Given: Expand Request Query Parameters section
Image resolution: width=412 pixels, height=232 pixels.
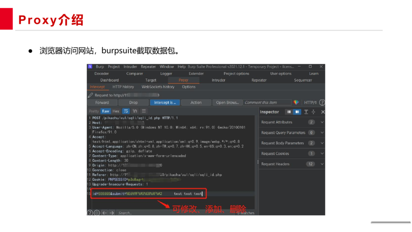Looking at the screenshot, I should click(x=322, y=133).
